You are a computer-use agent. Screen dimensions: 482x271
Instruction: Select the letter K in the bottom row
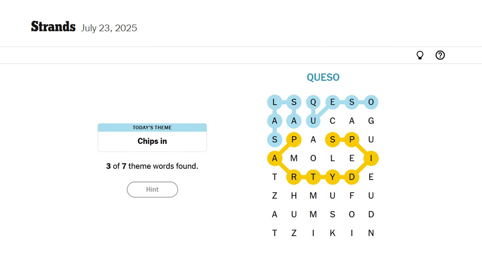[x=333, y=233]
